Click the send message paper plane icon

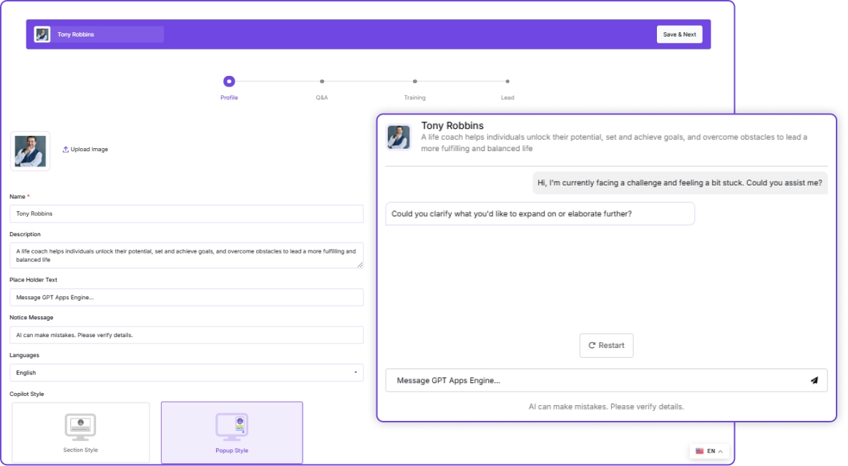point(814,381)
